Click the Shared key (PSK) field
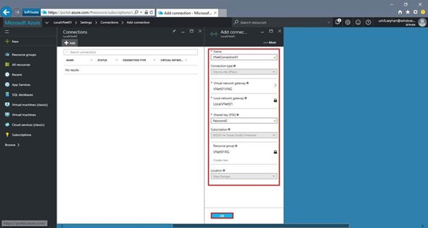Viewport: 428px width, 228px height. (x=244, y=121)
